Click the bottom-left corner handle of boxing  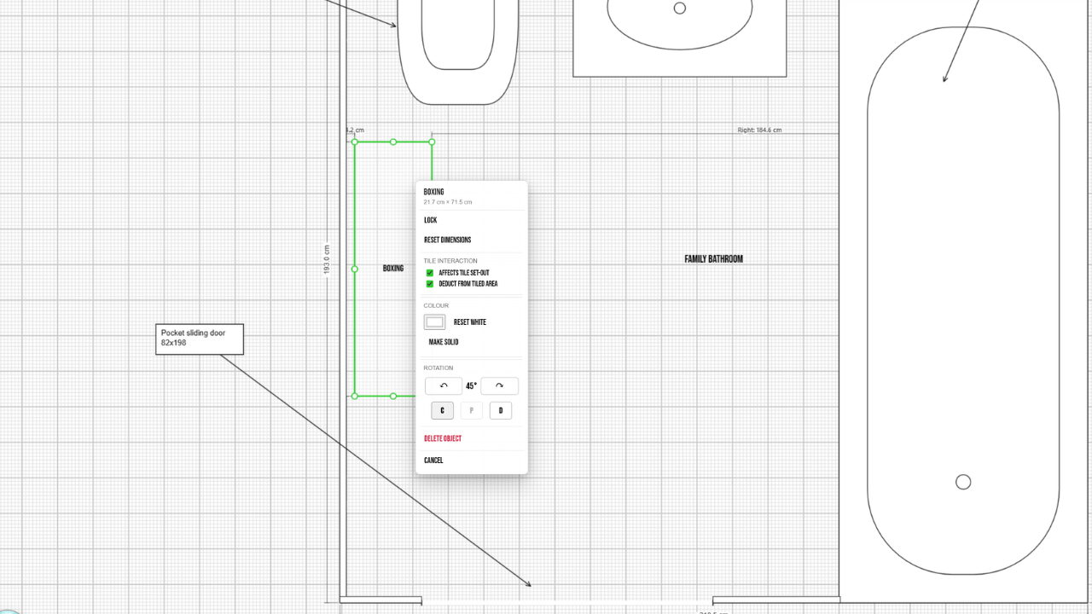pyautogui.click(x=355, y=396)
